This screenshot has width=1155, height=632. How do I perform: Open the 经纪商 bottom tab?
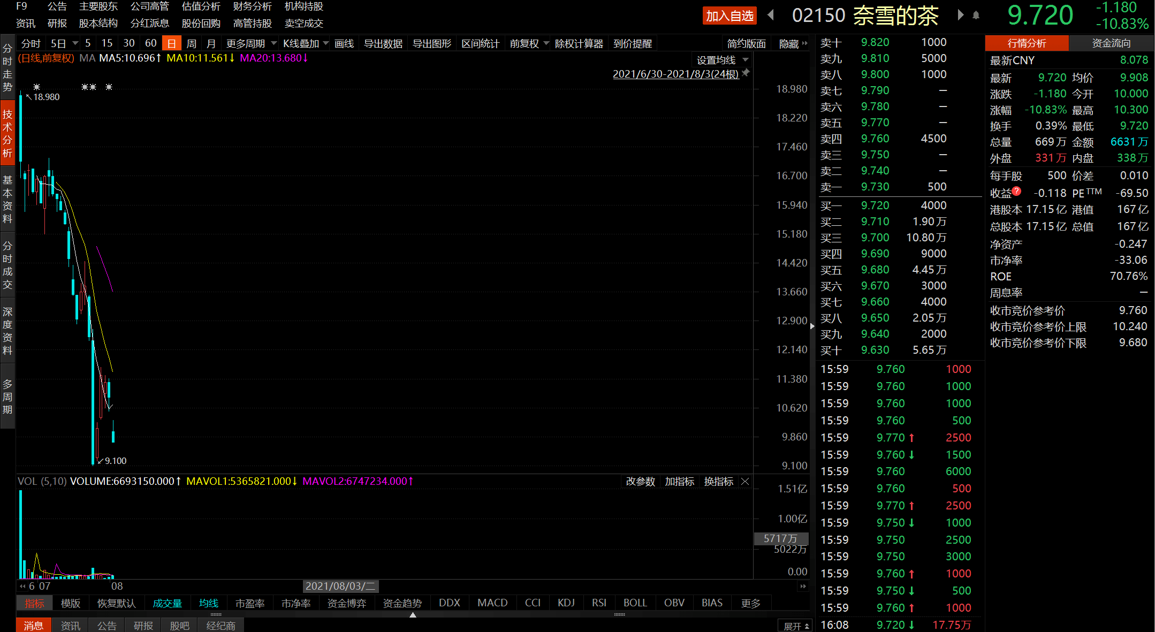click(221, 626)
